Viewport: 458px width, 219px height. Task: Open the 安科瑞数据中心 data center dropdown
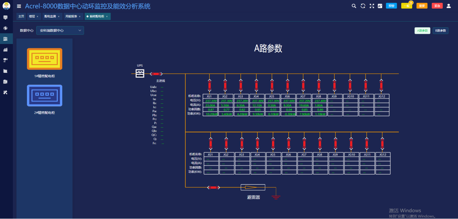60,30
